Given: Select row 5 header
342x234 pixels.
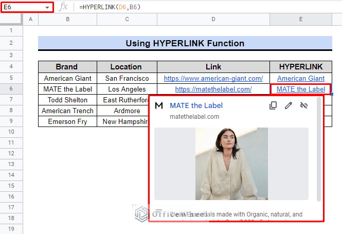Looking at the screenshot, I should pyautogui.click(x=11, y=78).
